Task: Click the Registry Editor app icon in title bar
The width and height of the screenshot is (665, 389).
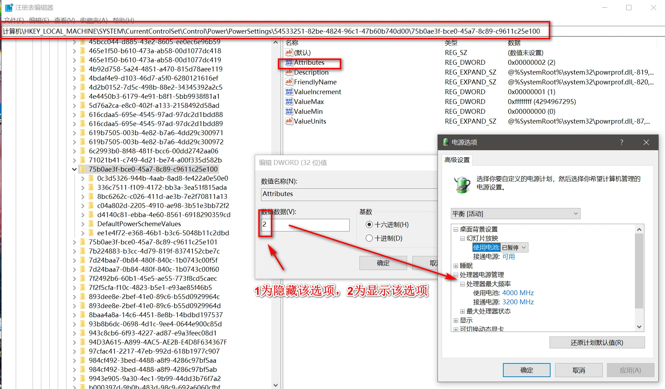Action: (9, 7)
